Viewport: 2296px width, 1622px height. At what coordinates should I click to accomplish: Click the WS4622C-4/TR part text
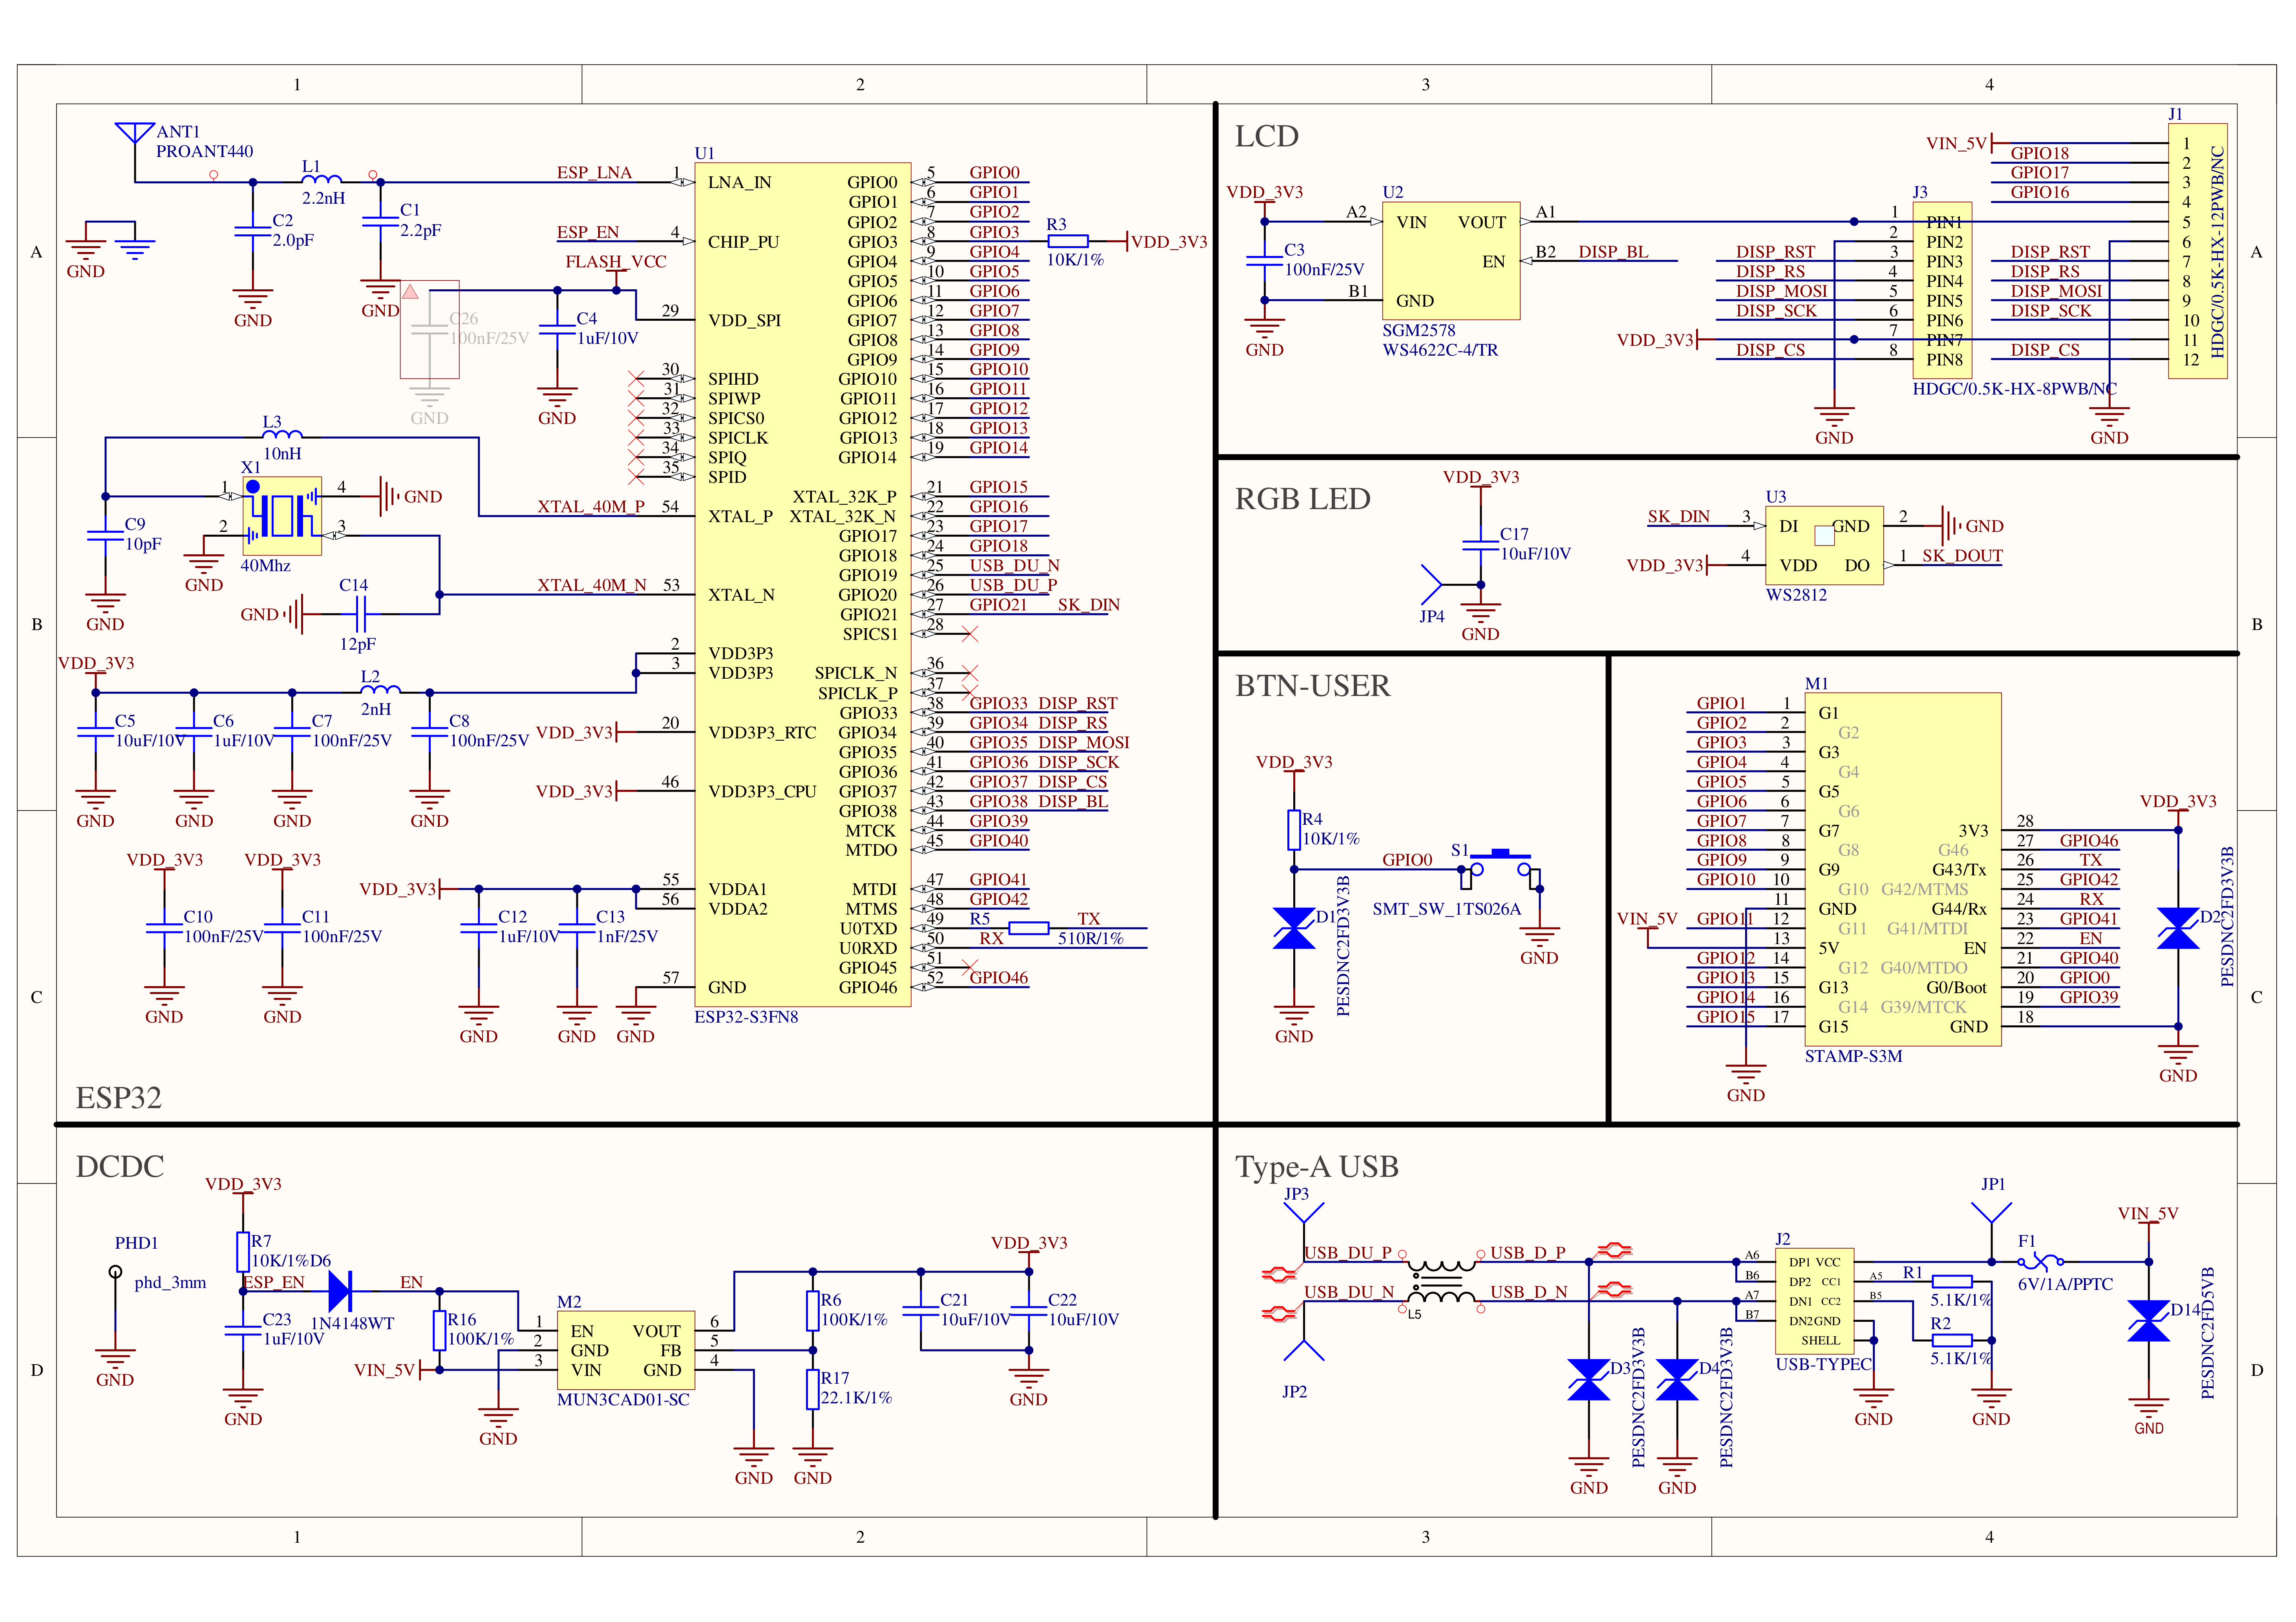1440,350
